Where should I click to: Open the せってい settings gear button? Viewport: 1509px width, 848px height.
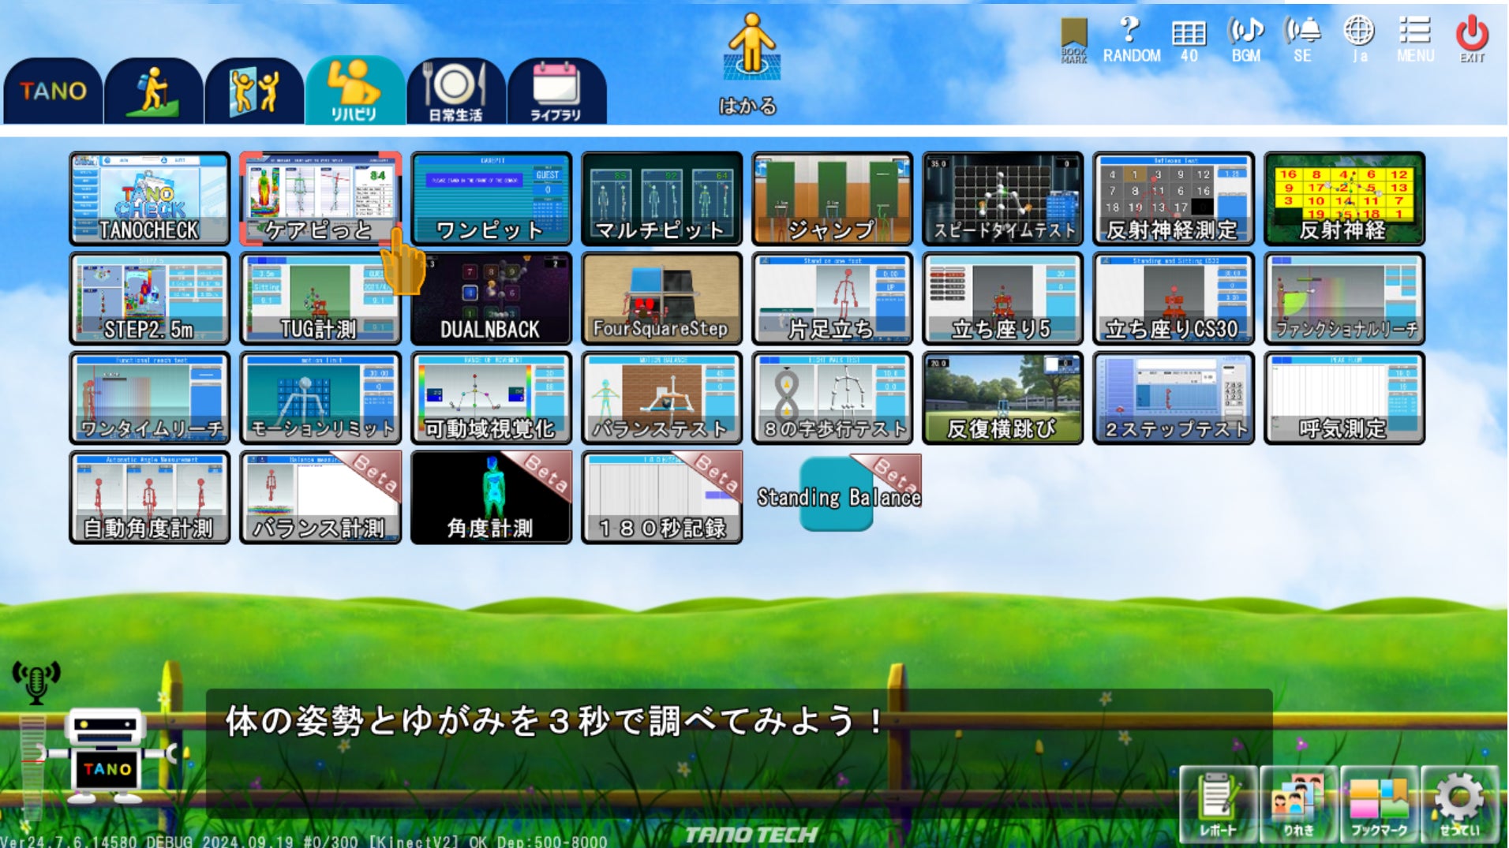click(x=1460, y=804)
